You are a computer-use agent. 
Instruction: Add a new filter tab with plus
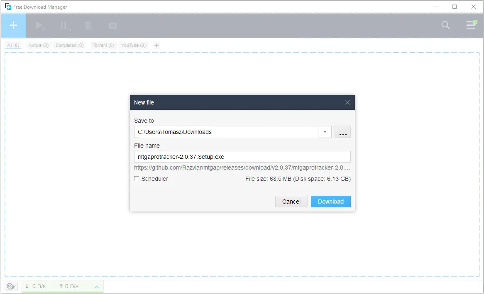(156, 45)
